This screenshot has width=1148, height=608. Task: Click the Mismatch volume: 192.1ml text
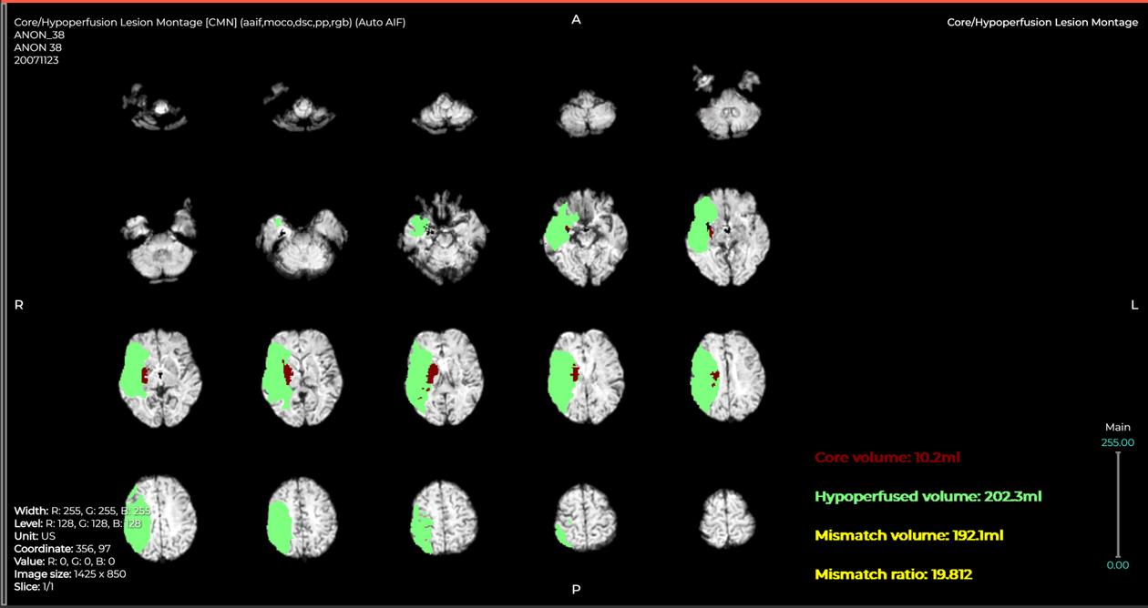(x=908, y=536)
